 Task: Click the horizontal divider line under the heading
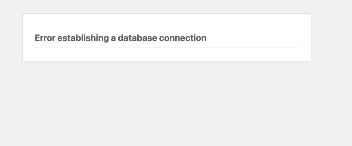coord(166,47)
